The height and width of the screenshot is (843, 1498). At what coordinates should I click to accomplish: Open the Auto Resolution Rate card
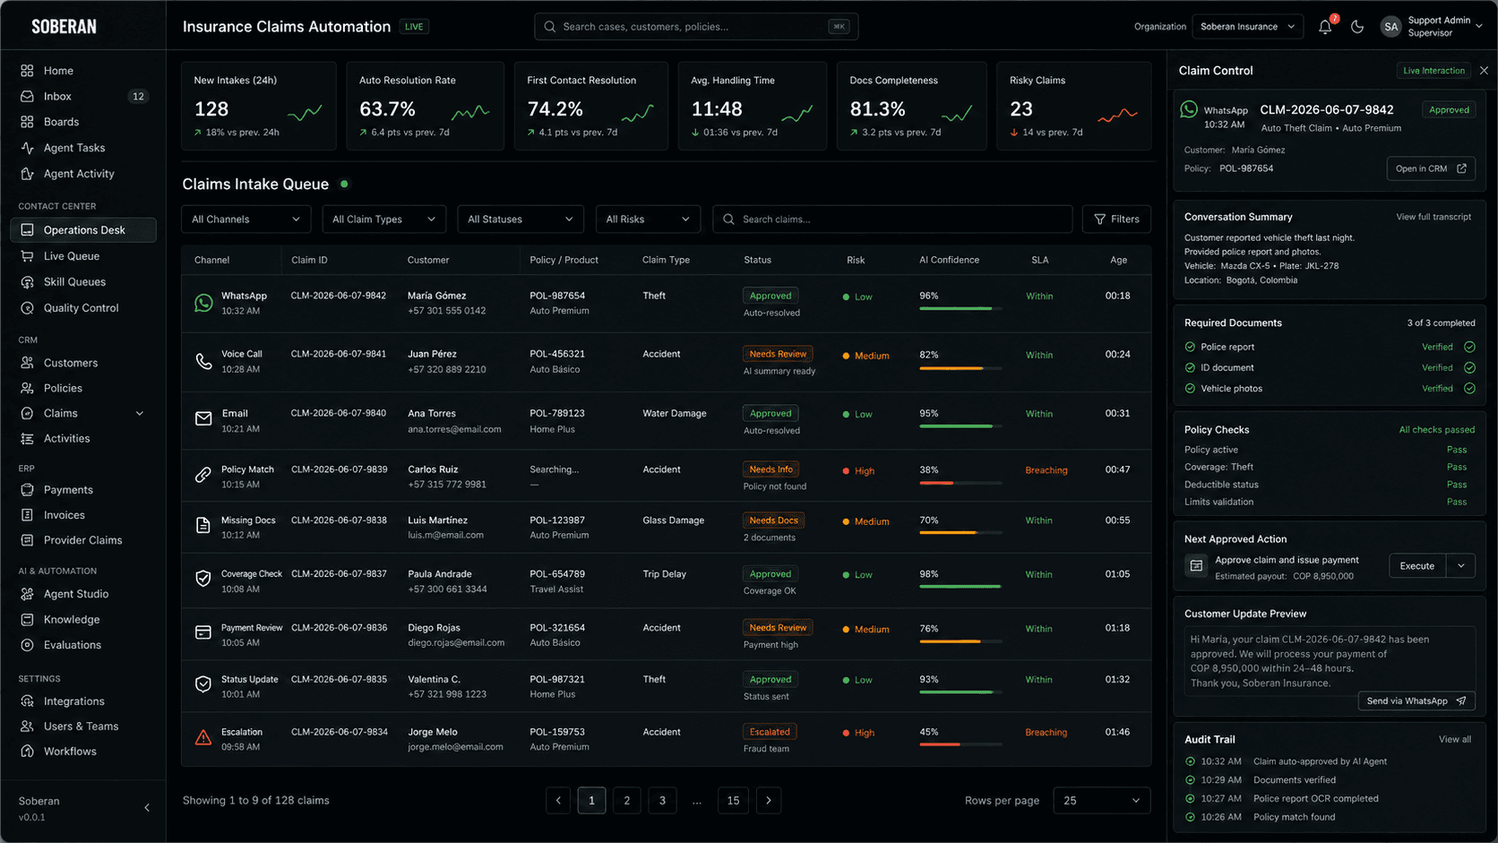click(425, 106)
